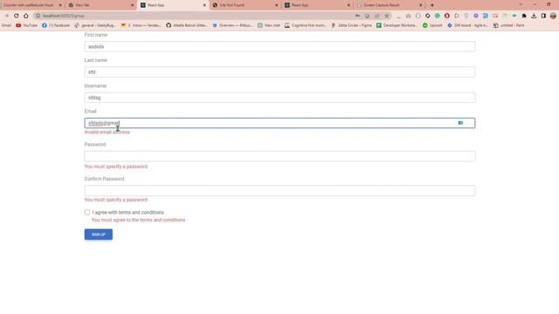The width and height of the screenshot is (559, 314).
Task: Open the Gmail bookmark
Action: coord(6,25)
